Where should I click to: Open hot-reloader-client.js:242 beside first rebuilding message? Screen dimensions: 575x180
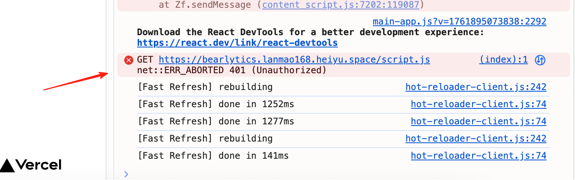(x=476, y=87)
